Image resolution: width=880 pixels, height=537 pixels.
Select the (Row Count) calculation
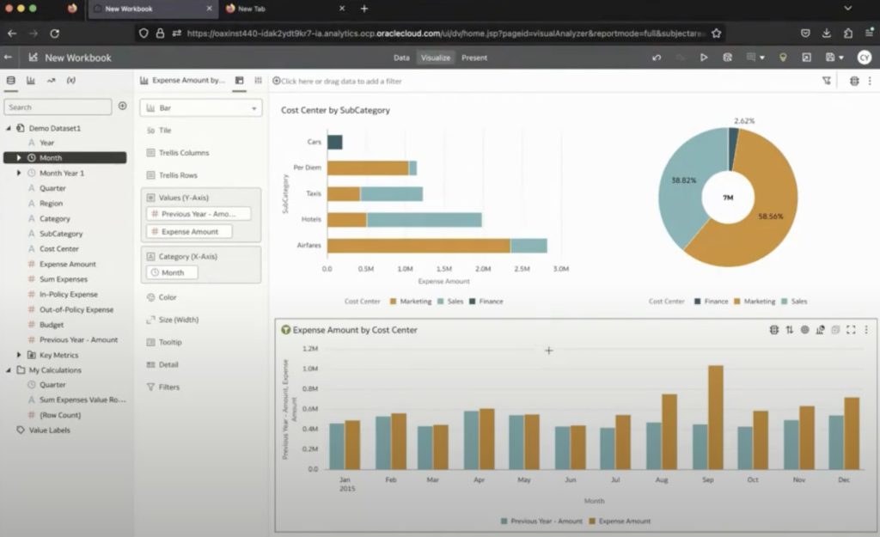tap(60, 415)
